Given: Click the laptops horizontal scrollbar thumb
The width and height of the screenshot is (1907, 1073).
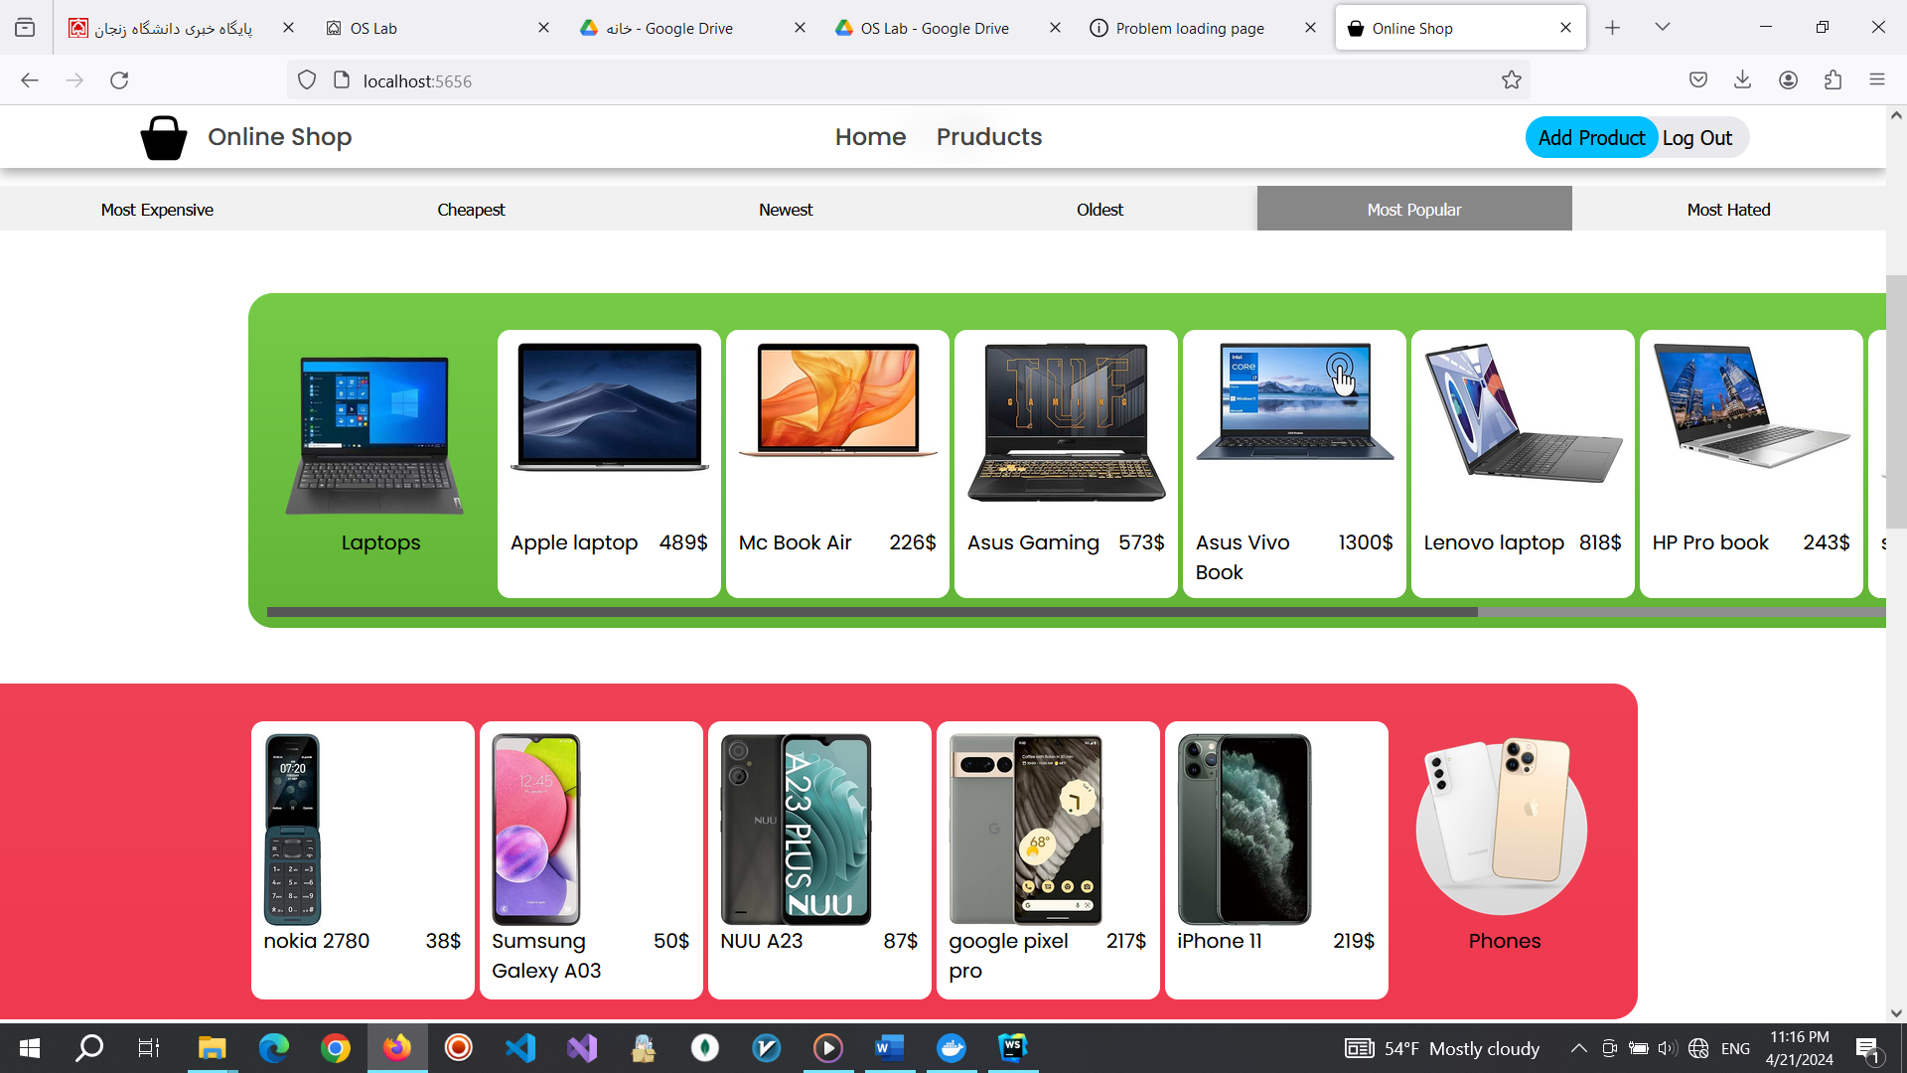Looking at the screenshot, I should point(872,612).
